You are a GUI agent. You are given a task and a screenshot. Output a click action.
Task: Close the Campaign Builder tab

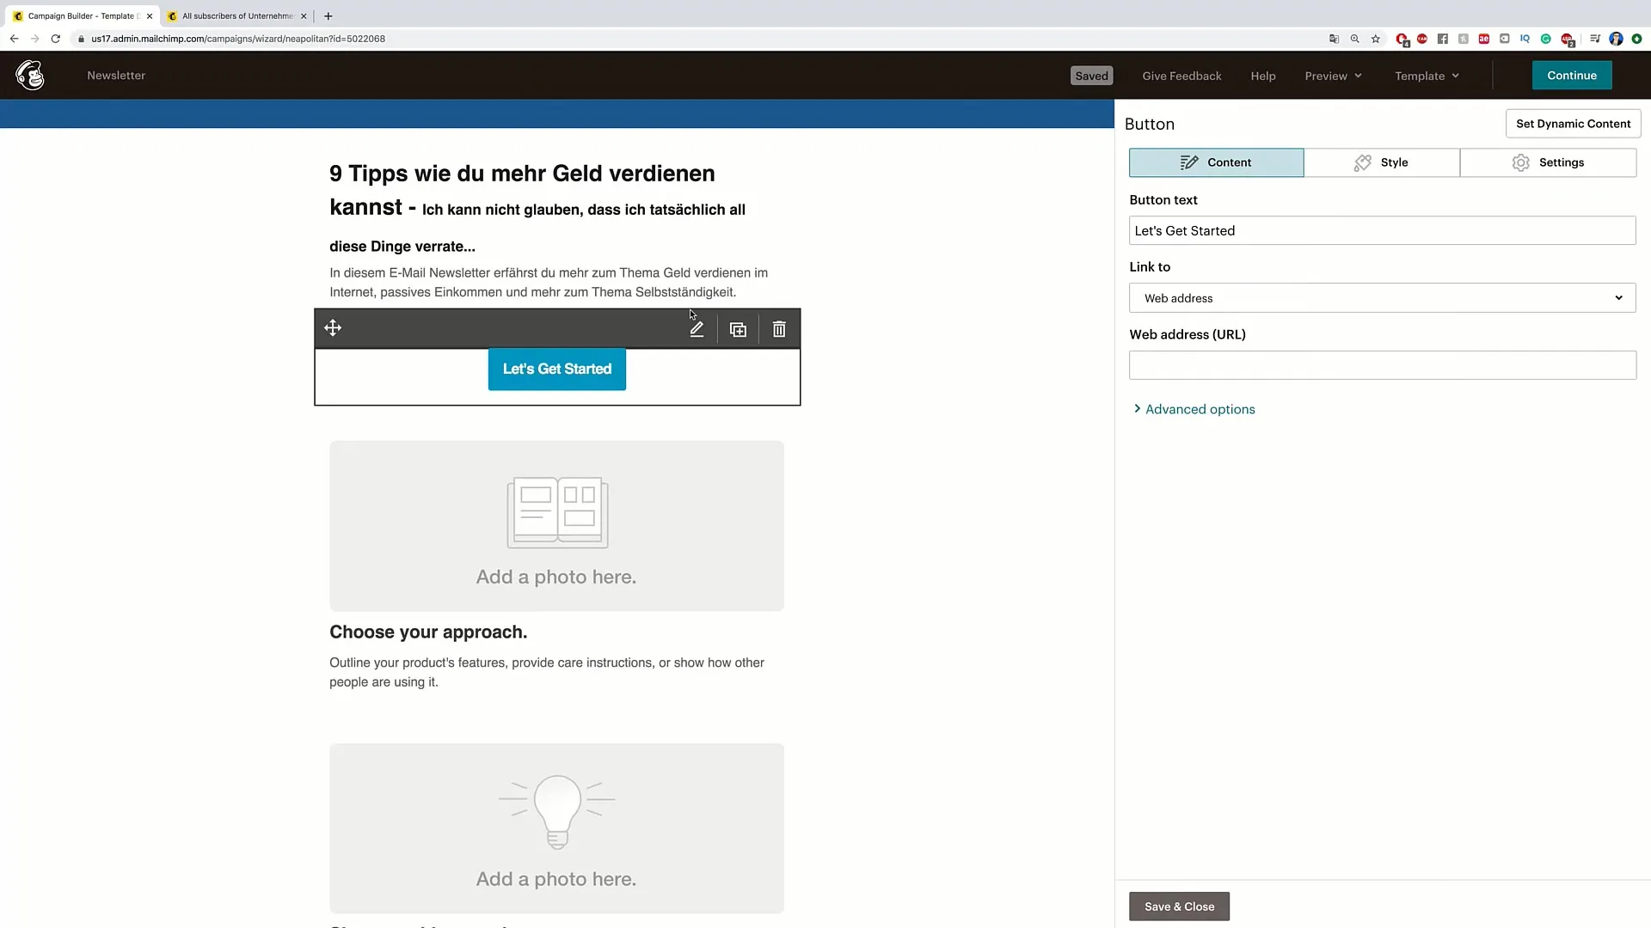point(150,15)
